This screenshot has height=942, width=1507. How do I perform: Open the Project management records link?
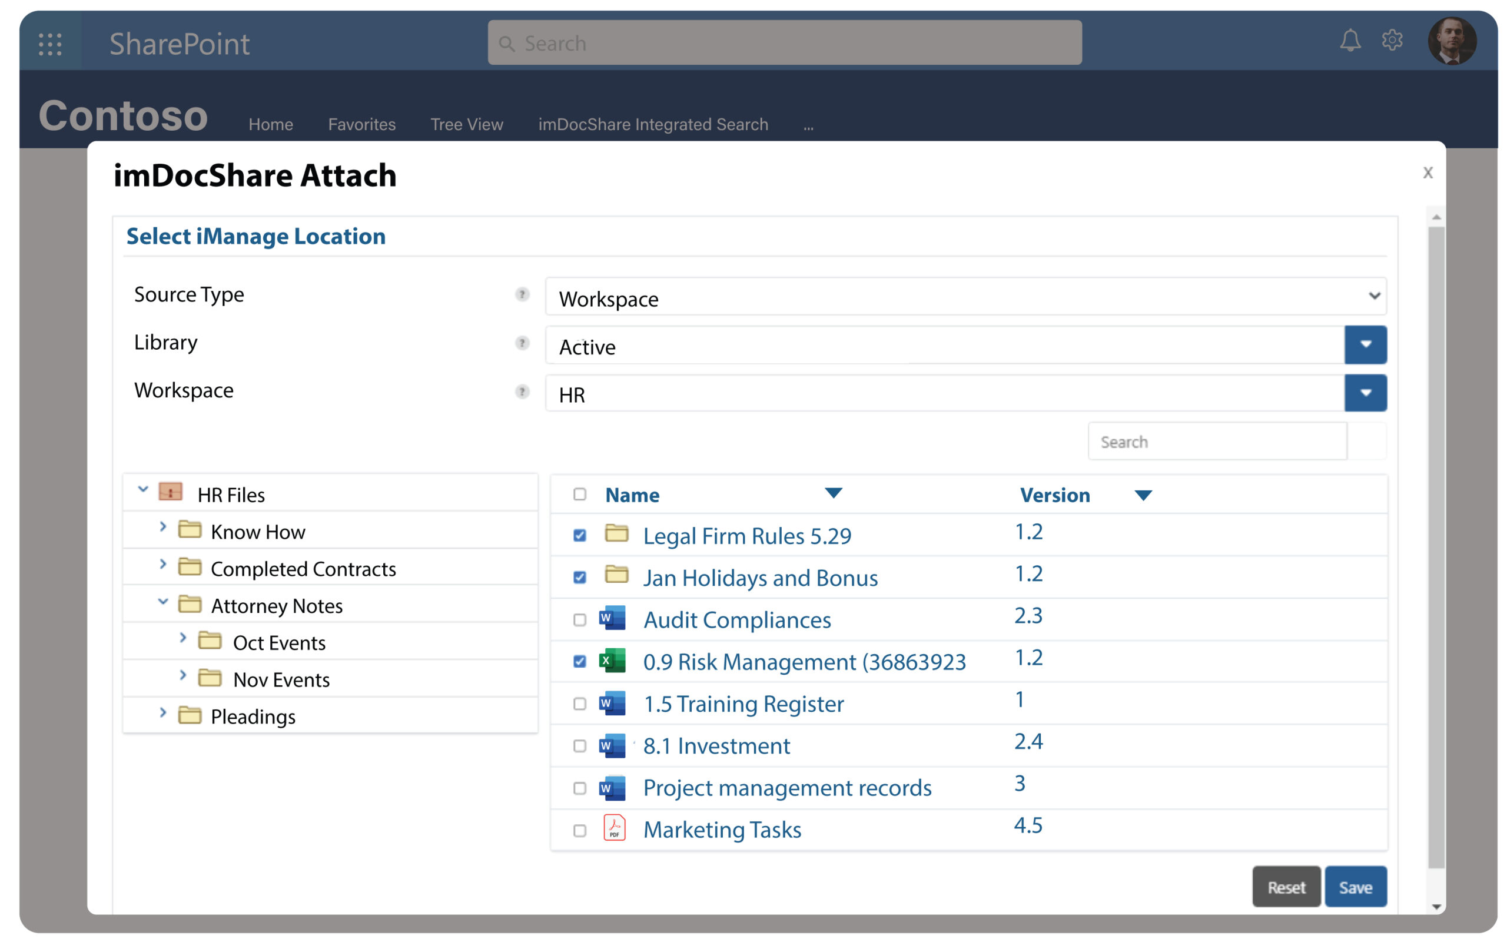point(787,788)
